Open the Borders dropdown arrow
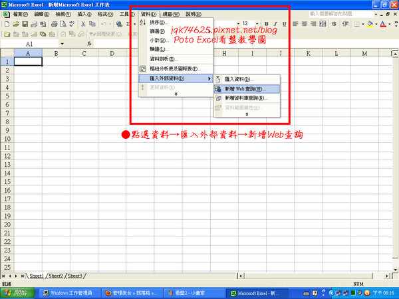 363,25
